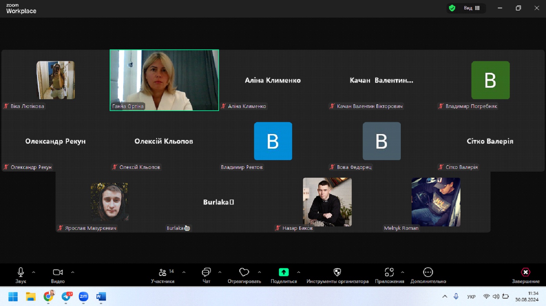Toggle the video camera on or off

pyautogui.click(x=58, y=272)
